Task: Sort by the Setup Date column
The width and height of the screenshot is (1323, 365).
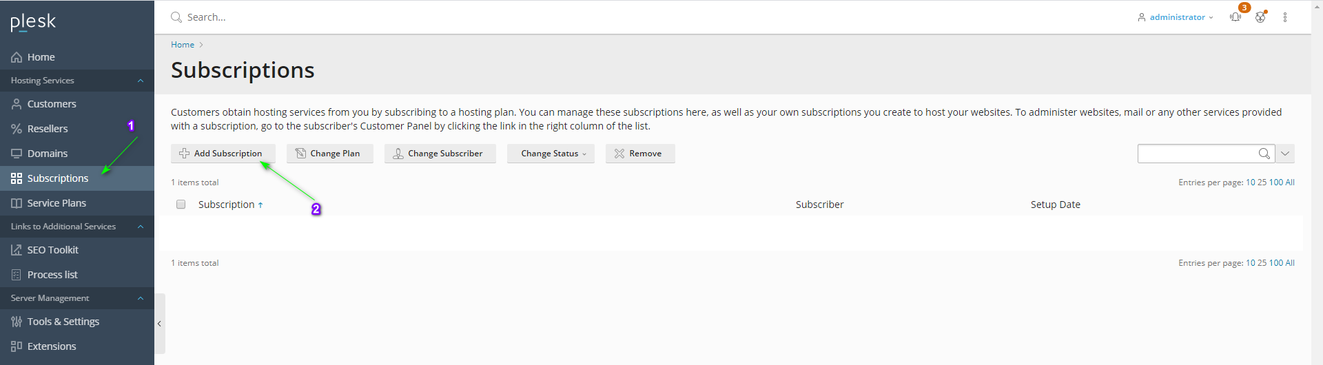Action: (x=1056, y=205)
